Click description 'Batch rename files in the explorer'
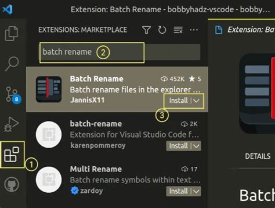Viewport: 275px width, 208px height. pyautogui.click(x=135, y=90)
